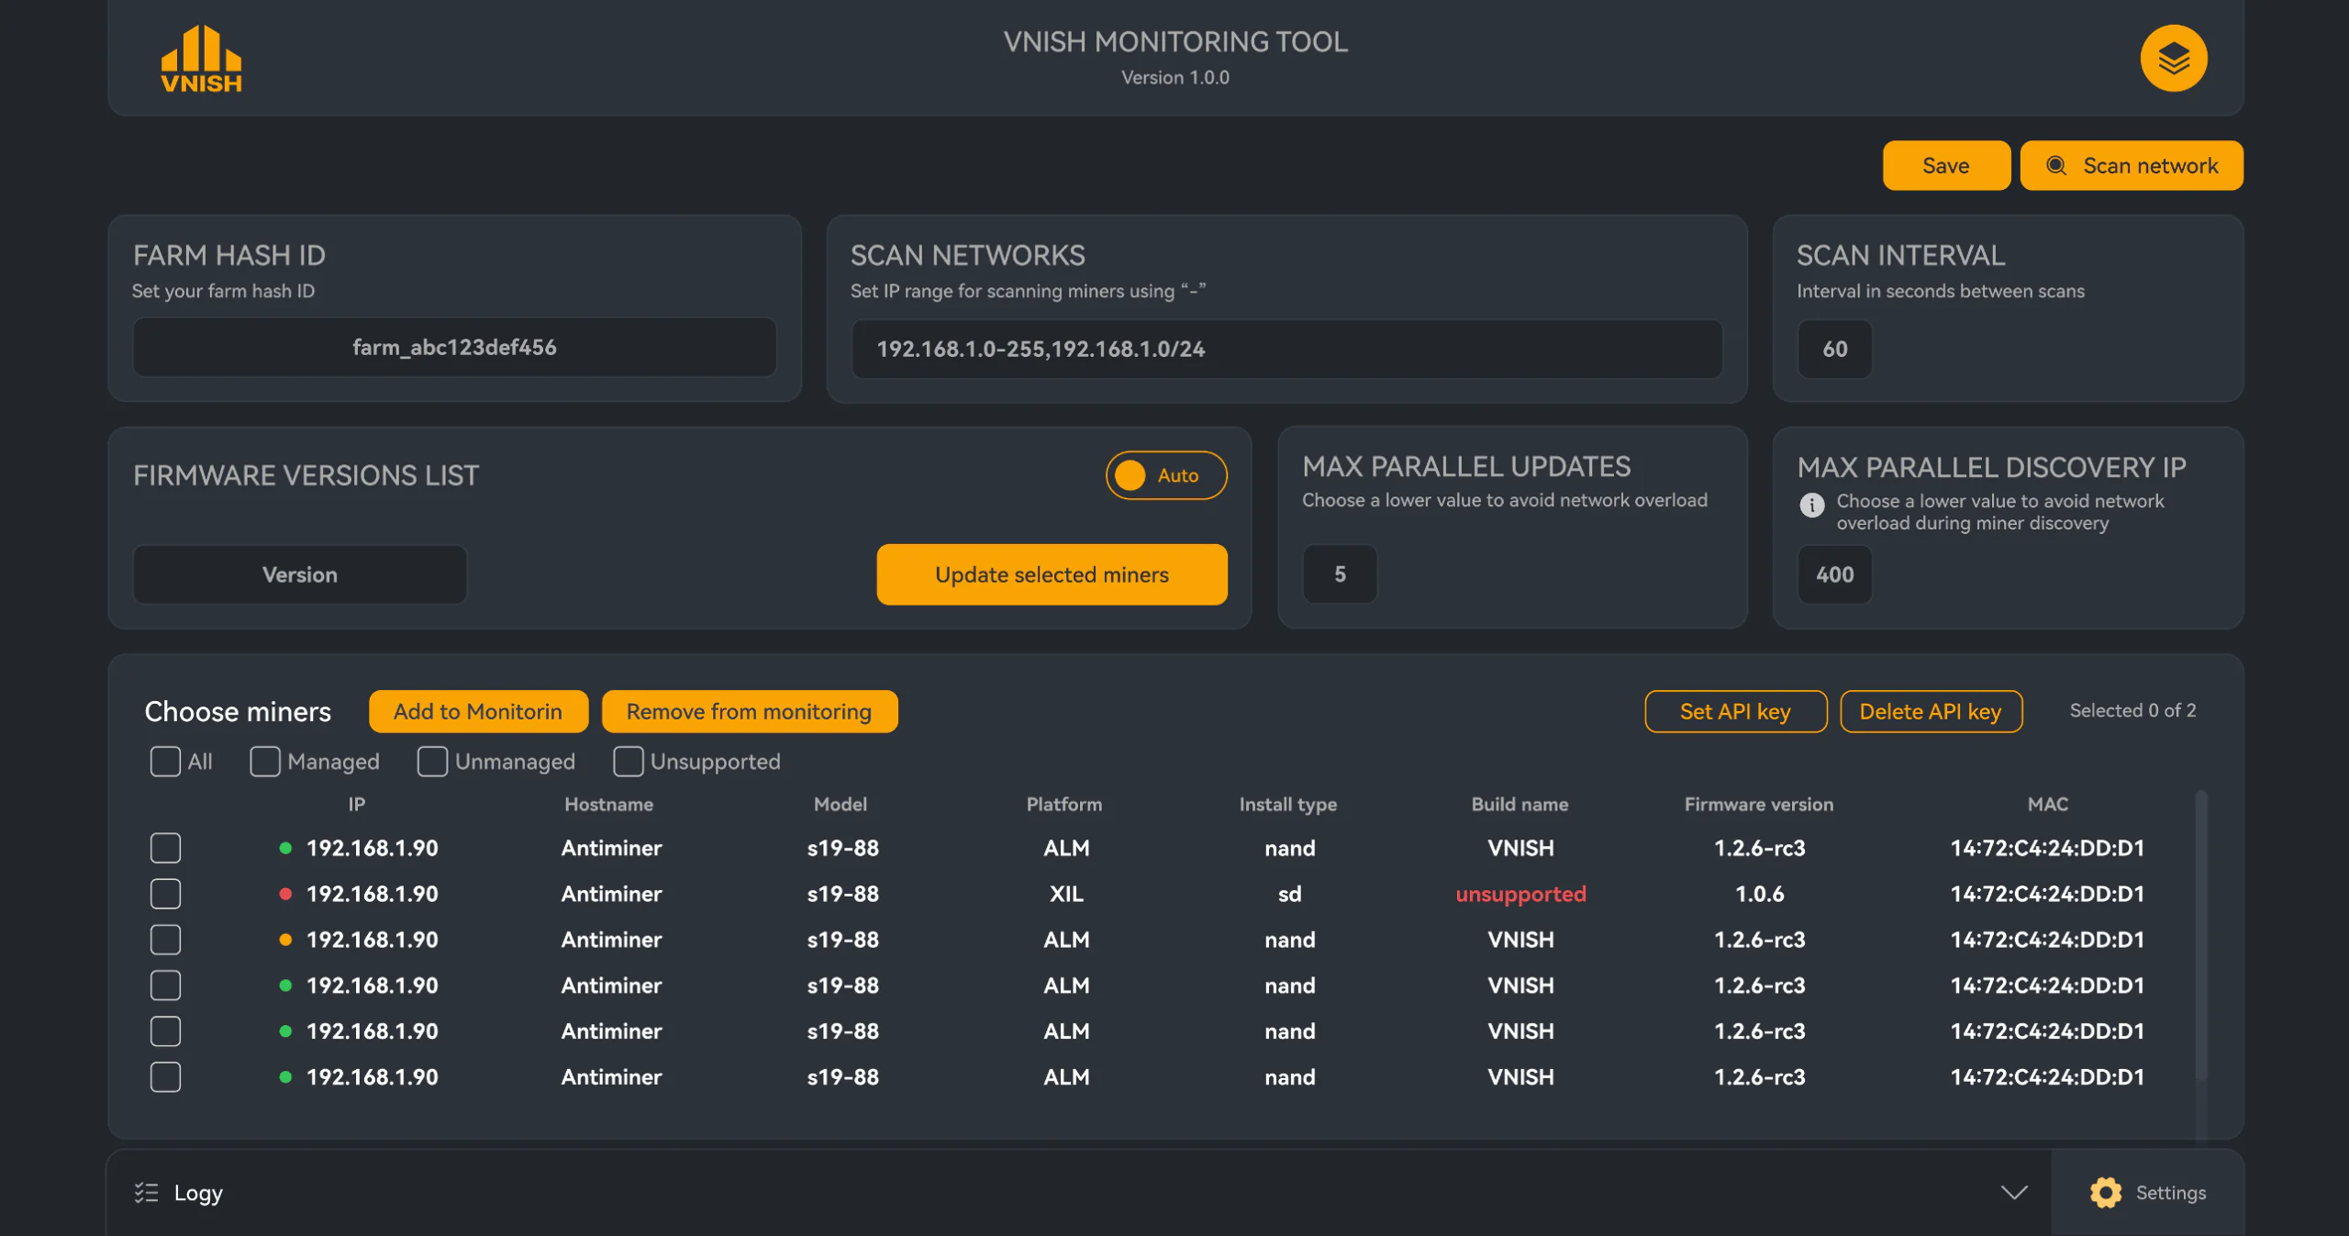Open the firmware Version dropdown

300,574
